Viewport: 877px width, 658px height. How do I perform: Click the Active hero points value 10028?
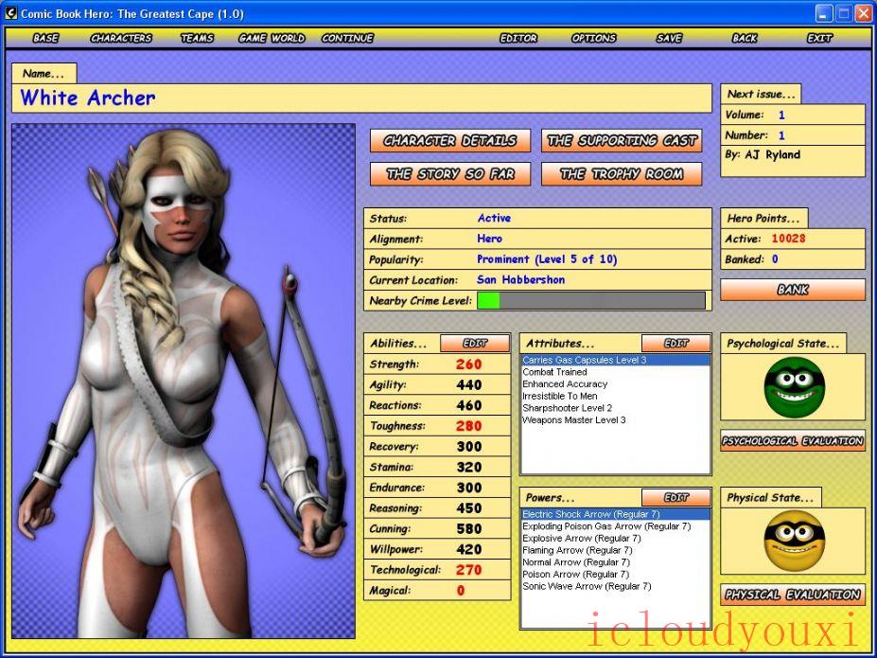point(788,239)
